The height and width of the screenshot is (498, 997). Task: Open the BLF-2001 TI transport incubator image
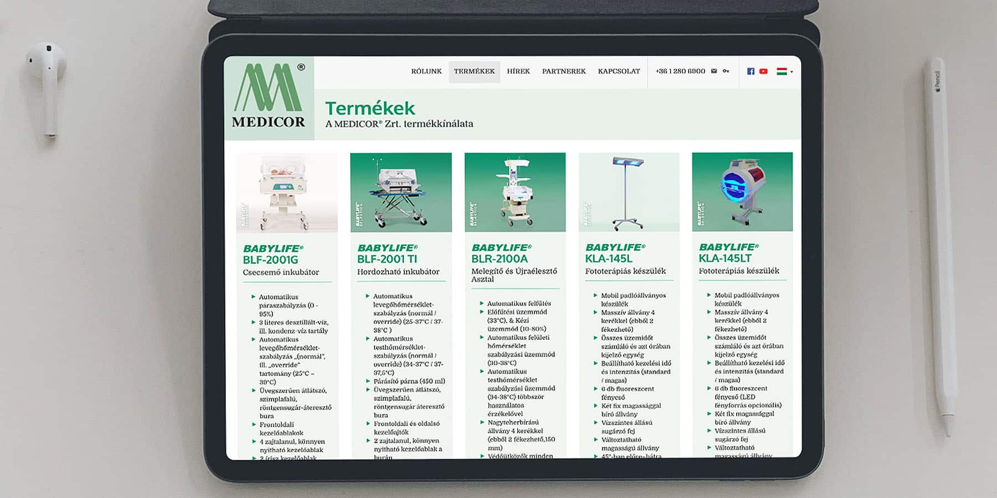coord(400,192)
